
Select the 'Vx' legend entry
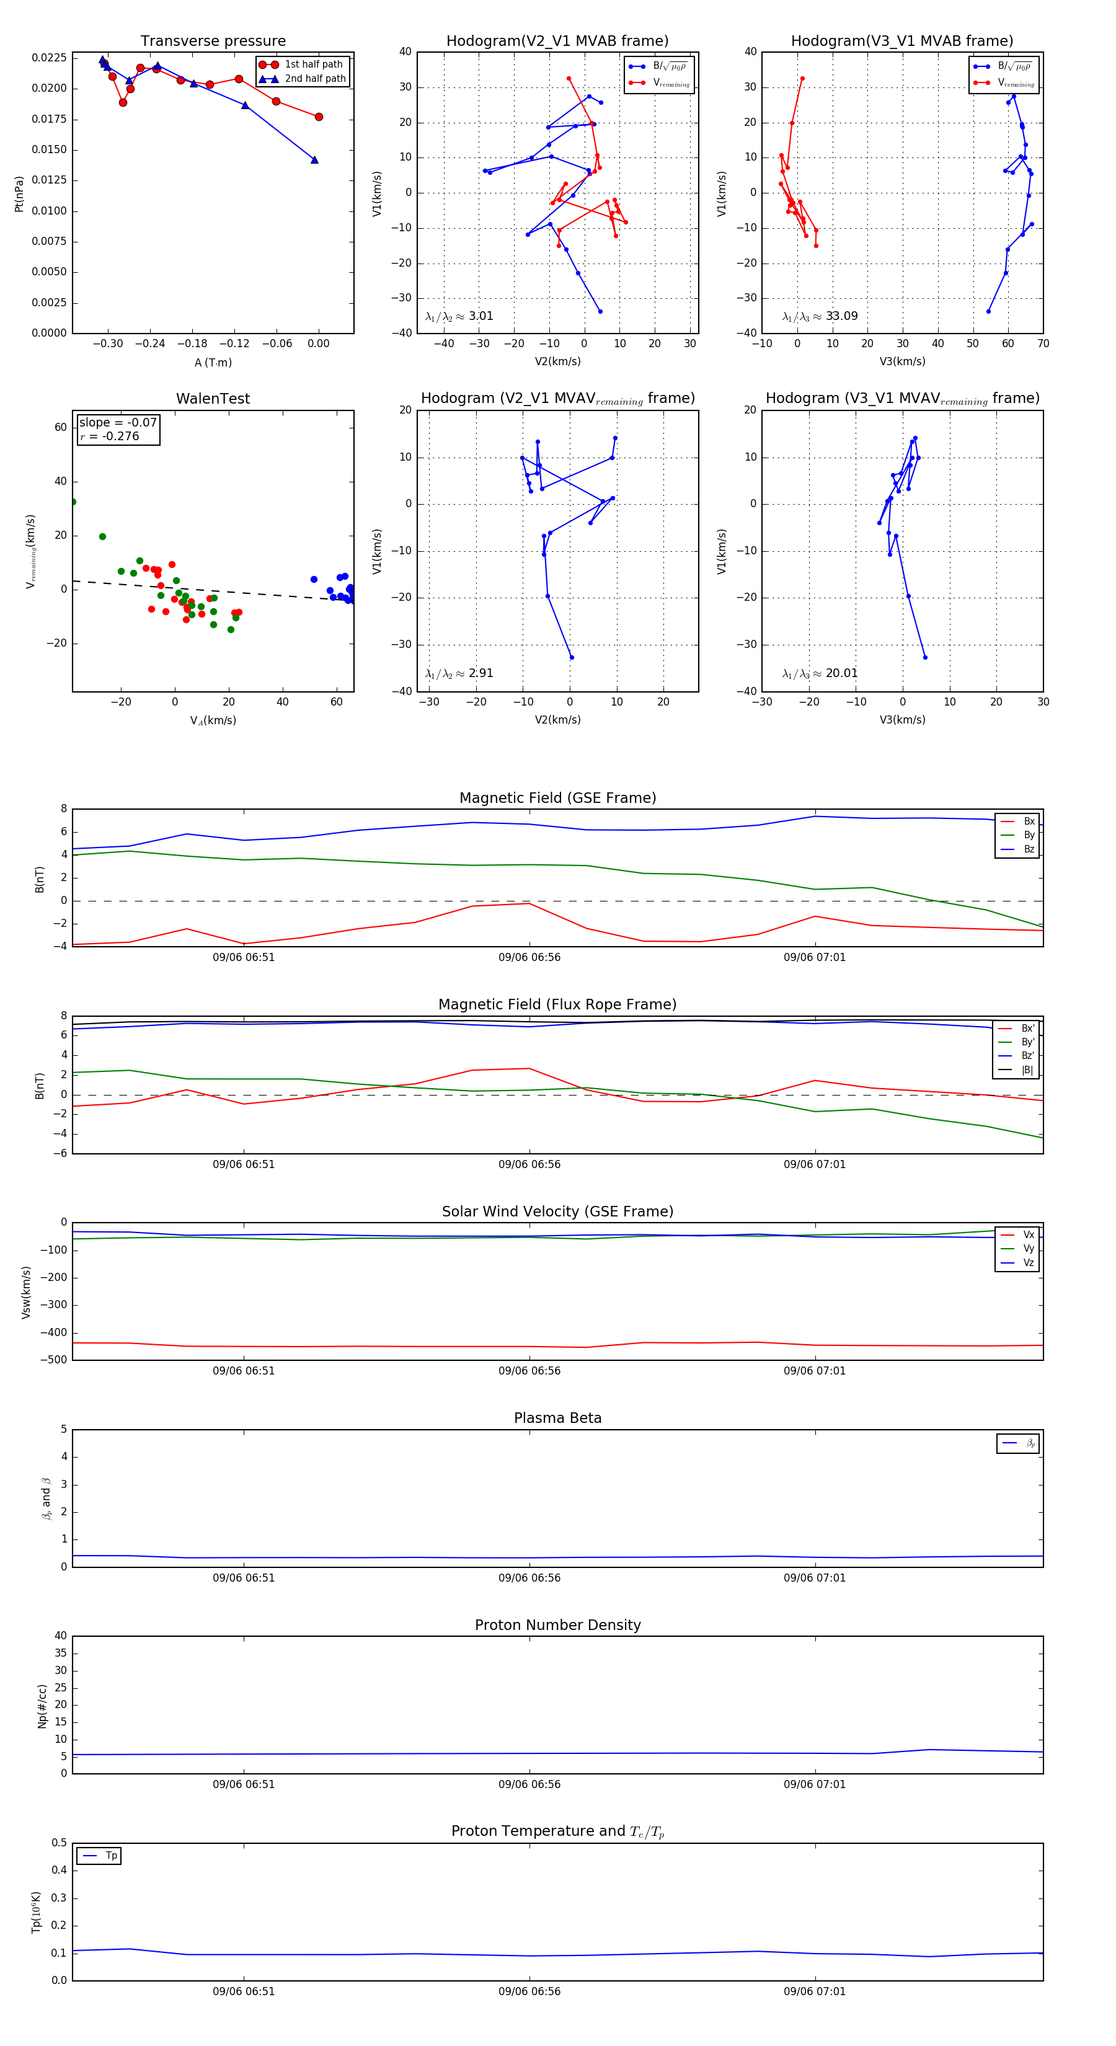pyautogui.click(x=1017, y=1234)
